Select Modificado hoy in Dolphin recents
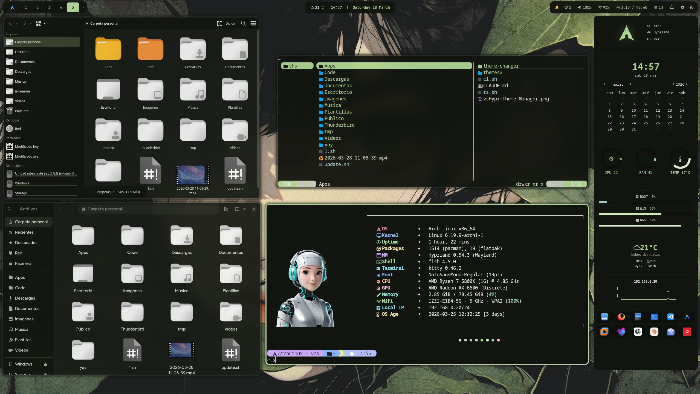Screen dimensions: 700x394 pyautogui.click(x=42, y=146)
